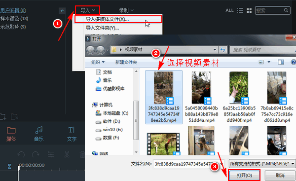This screenshot has height=181, width=296.
Task: Select 示范影片 (9) category
Action: coord(13,27)
